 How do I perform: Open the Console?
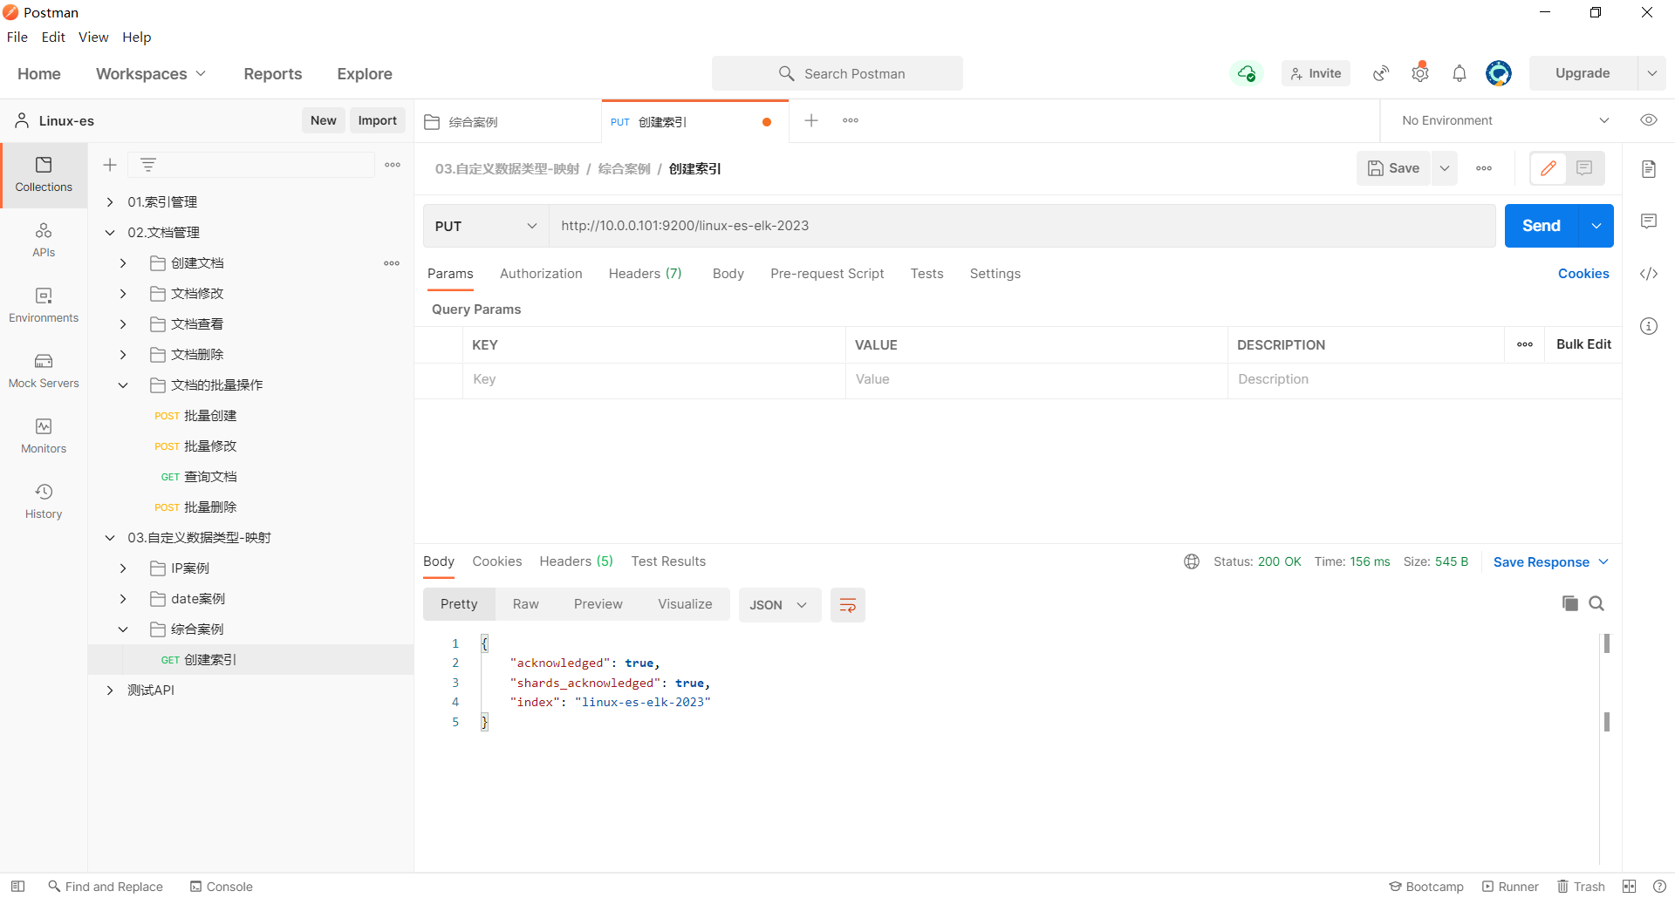pyautogui.click(x=222, y=887)
